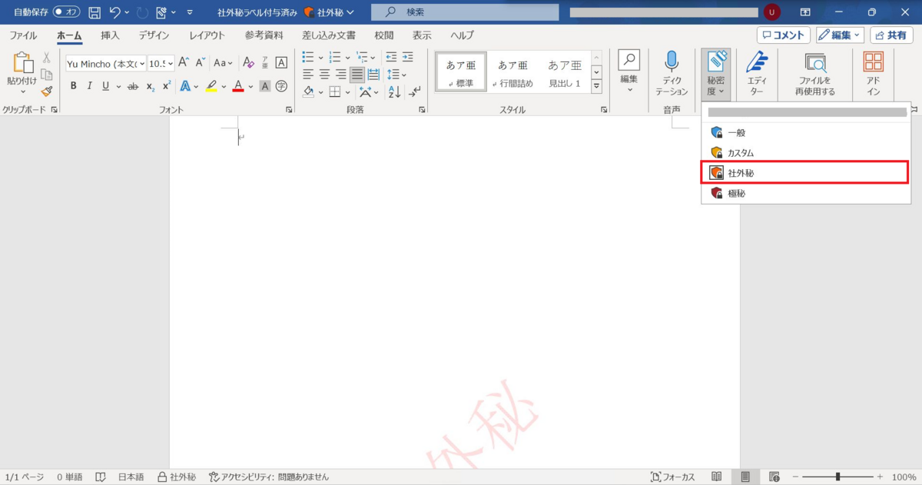Apply the Heading 1 (見出し 1) style

[x=565, y=72]
